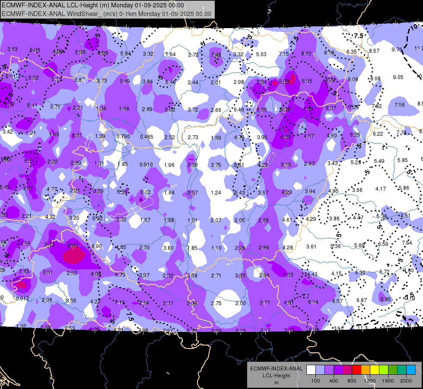This screenshot has height=389, width=423.
Task: Click the '800' legend scale label
Action: click(352, 381)
